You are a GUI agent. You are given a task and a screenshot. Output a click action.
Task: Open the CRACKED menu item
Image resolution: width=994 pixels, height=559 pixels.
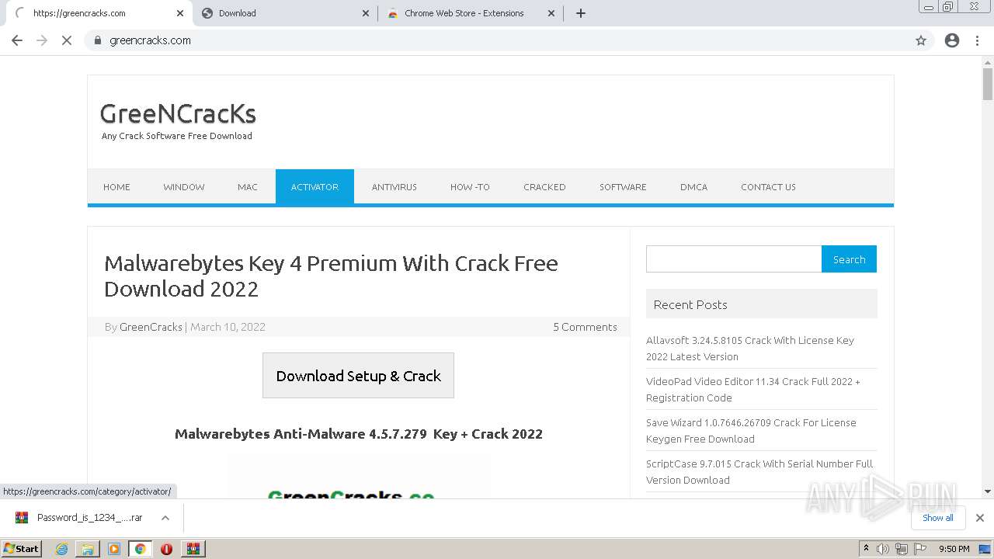point(544,187)
